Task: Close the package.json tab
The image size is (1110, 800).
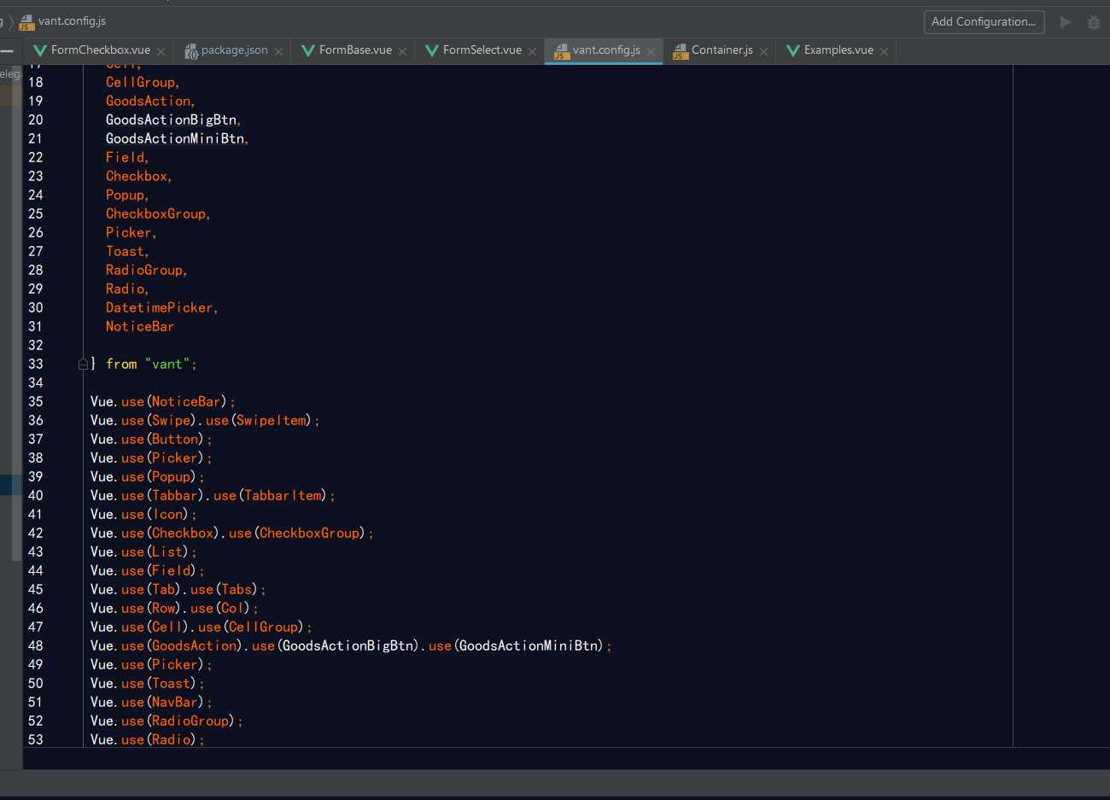Action: pyautogui.click(x=278, y=51)
